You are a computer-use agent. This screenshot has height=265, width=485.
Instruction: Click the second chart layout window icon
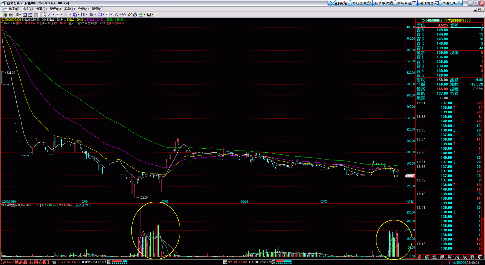click(30, 15)
